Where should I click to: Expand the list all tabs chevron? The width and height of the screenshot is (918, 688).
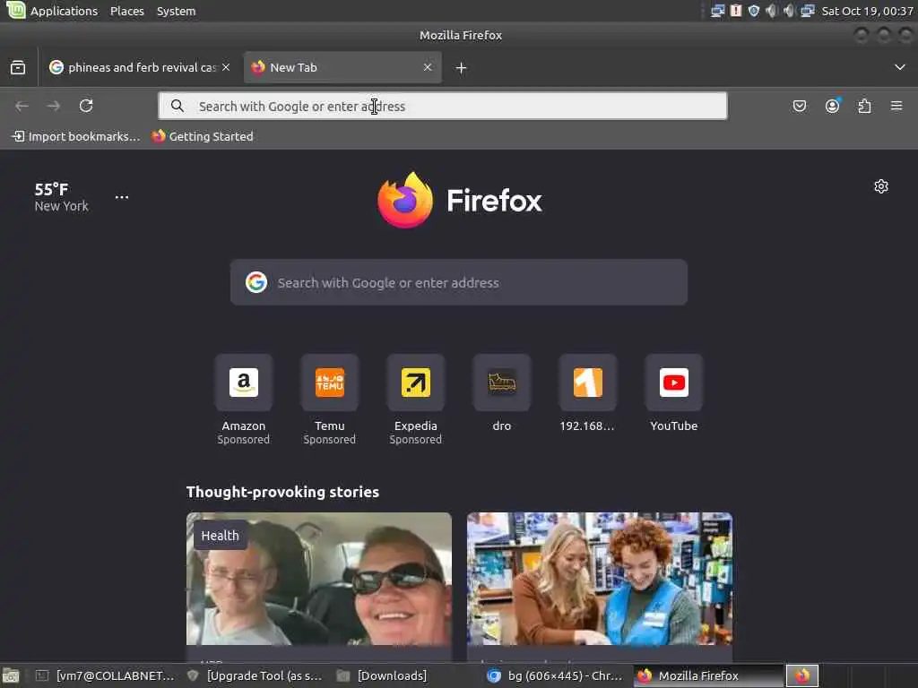900,67
